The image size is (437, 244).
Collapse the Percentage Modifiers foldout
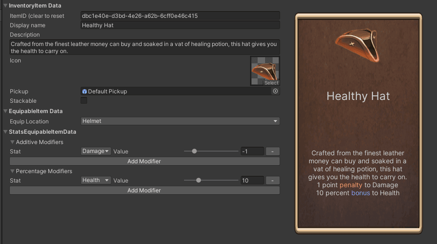pos(12,171)
